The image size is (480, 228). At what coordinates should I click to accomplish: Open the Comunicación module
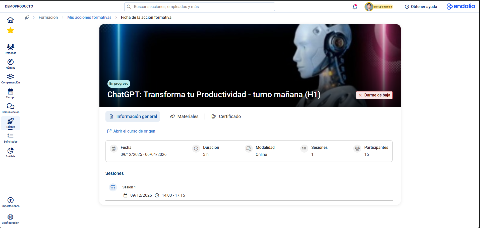(x=11, y=108)
